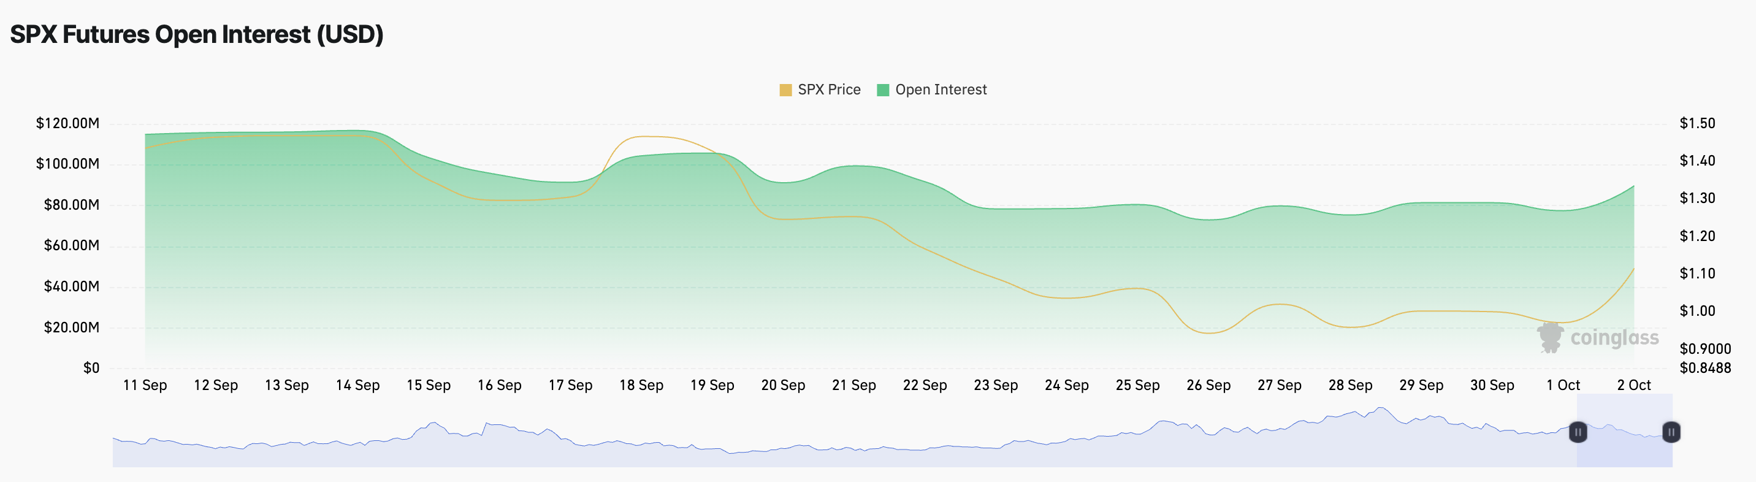Click the '$1.20' right axis value
Viewport: 1756px width, 482px height.
tap(1697, 236)
